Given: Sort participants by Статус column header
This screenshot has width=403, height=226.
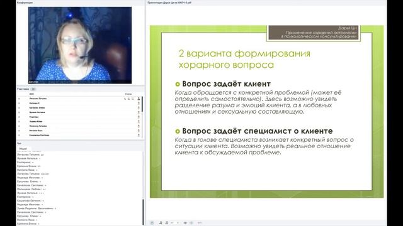Looking at the screenshot, I should point(128,94).
